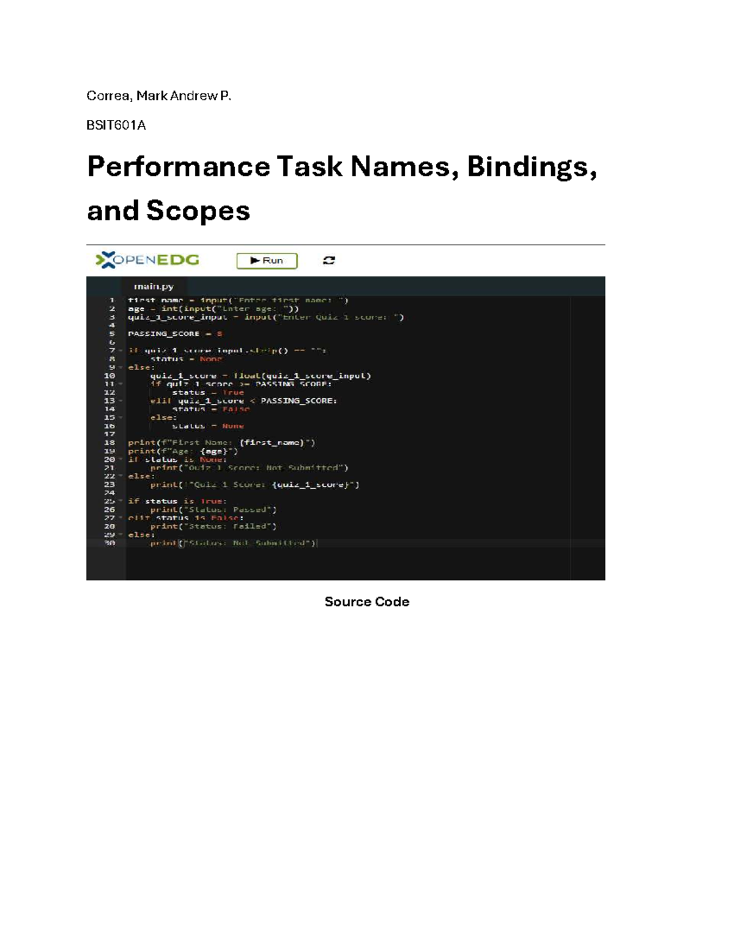Fold the if status is True block, line 25
The height and width of the screenshot is (950, 734).
point(120,501)
